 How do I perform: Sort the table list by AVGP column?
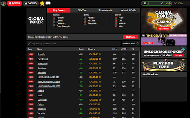[x=123, y=49]
